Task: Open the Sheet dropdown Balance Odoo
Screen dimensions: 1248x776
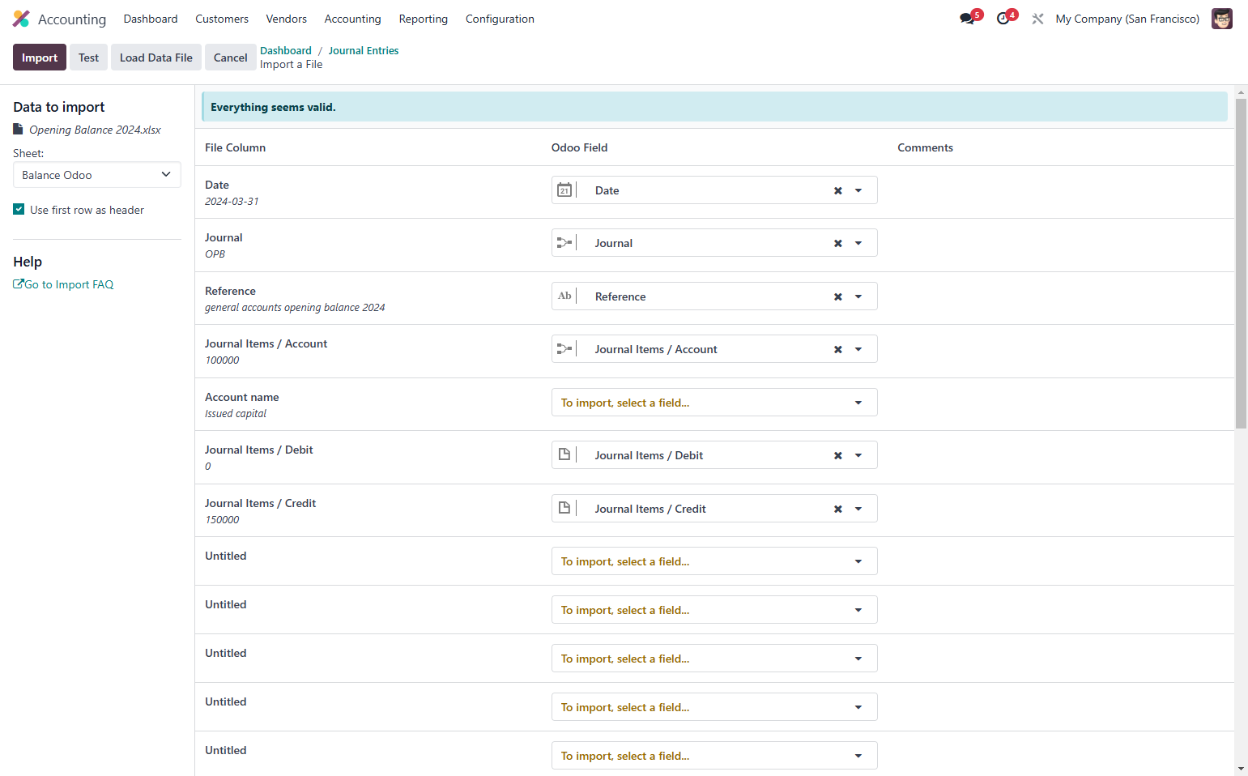Action: pyautogui.click(x=97, y=175)
